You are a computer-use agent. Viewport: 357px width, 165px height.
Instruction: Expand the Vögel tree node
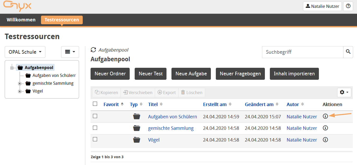[20, 91]
